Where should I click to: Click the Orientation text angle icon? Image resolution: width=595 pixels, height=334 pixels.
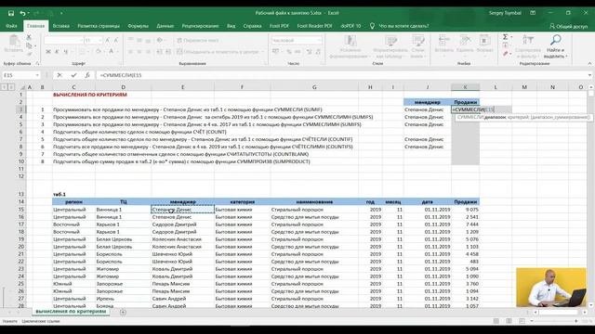tap(159, 41)
